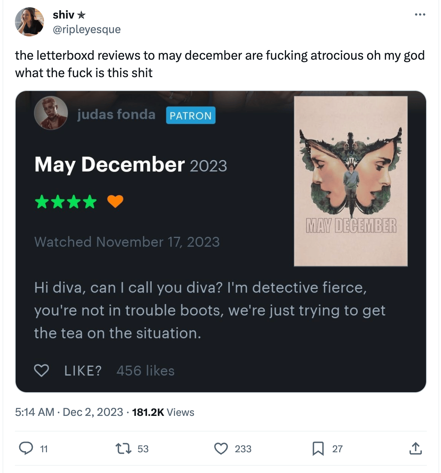
Task: Click the judas fonda reviewer avatar
Action: tap(51, 113)
